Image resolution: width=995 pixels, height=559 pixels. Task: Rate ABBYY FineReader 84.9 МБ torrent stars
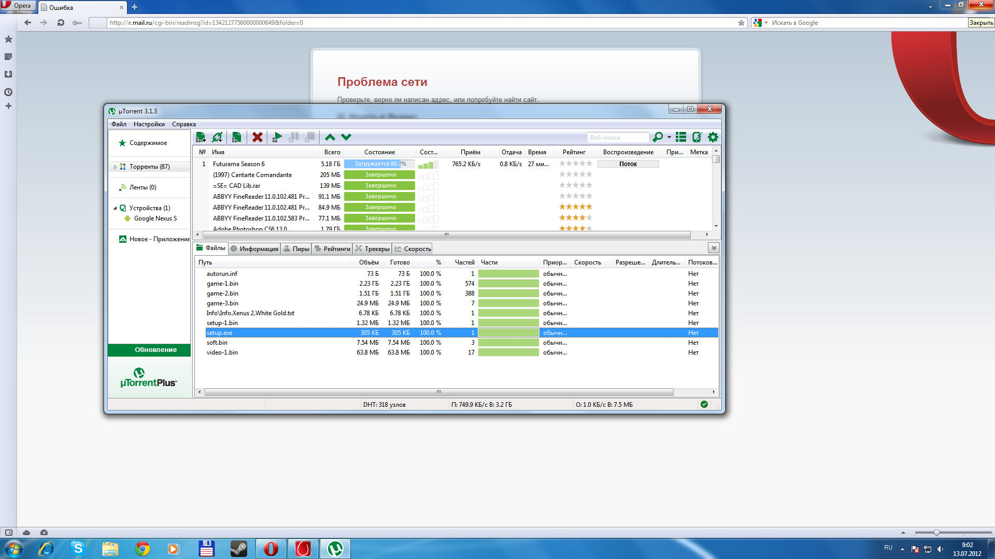click(x=575, y=207)
